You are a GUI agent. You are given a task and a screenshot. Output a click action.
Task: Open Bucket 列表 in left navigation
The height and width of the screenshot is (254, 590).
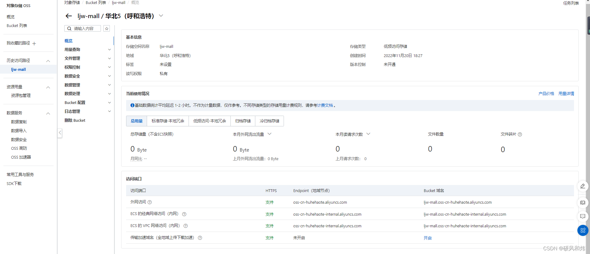(17, 25)
